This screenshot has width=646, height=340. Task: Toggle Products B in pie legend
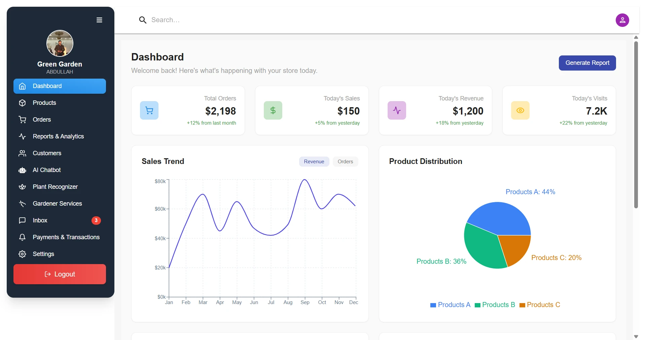tap(495, 305)
